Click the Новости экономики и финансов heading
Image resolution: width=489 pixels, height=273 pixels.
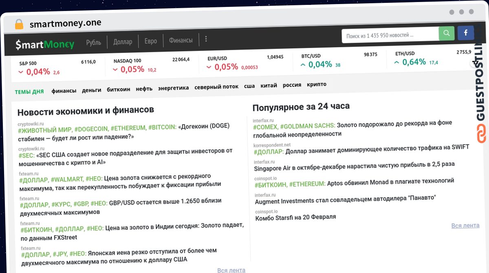[86, 110]
